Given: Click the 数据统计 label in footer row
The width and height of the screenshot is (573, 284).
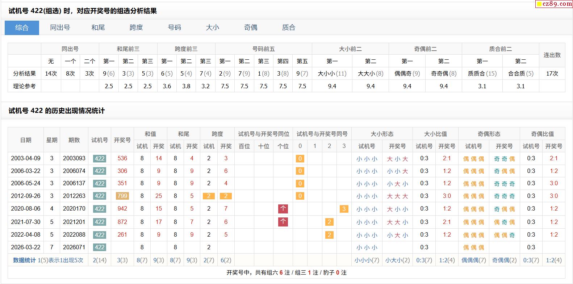Looking at the screenshot, I should tap(24, 260).
